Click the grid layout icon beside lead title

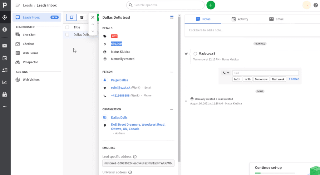(172, 17)
